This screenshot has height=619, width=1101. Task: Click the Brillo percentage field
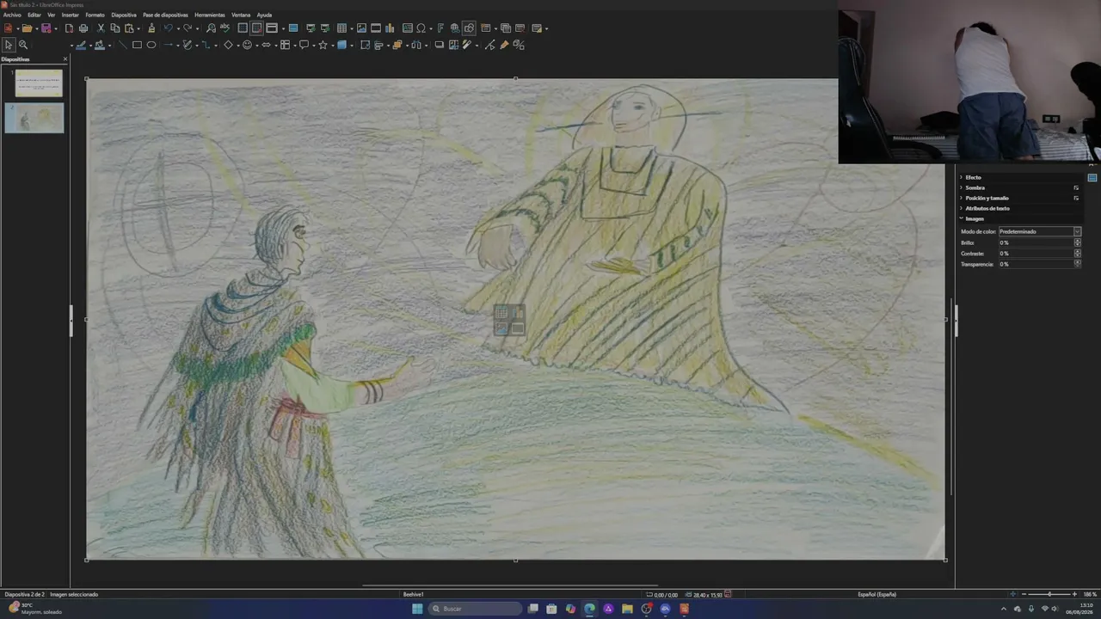click(1035, 242)
